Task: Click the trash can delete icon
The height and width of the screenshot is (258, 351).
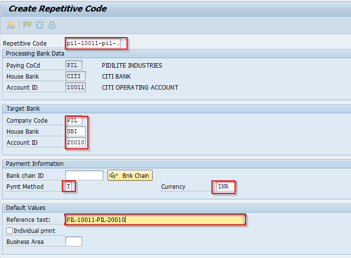Action: [x=40, y=25]
